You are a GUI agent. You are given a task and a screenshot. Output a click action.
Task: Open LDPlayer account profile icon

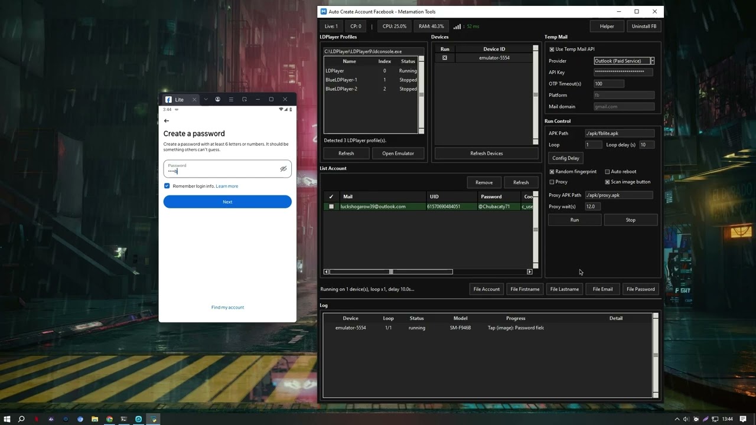coord(218,99)
